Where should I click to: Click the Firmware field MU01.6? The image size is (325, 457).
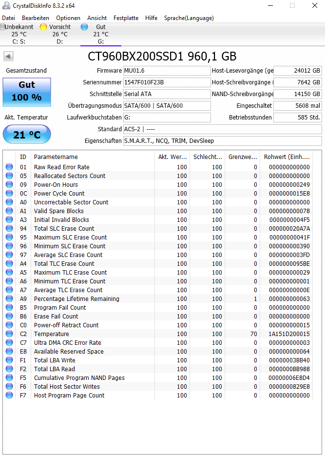[167, 71]
